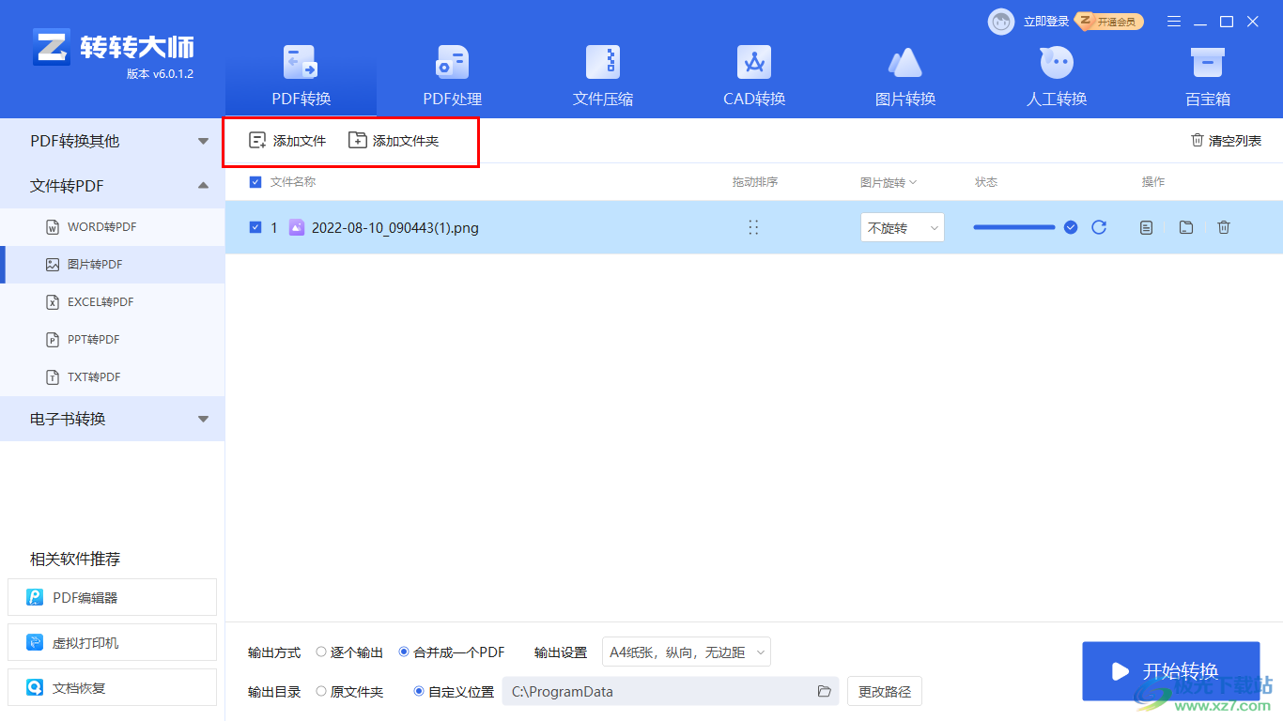This screenshot has height=721, width=1283.
Task: Uncheck the 2022-08-10_090443(1).png row checkbox
Action: (x=255, y=227)
